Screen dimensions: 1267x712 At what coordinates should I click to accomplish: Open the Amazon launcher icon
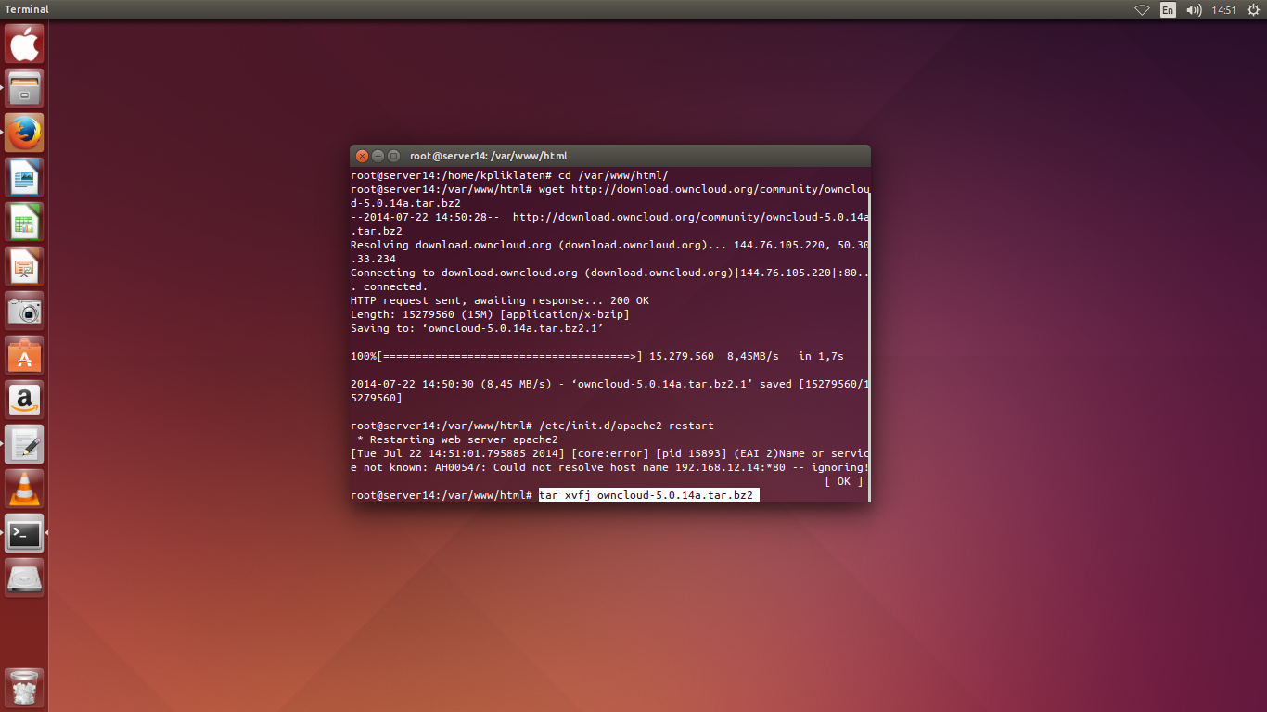24,400
